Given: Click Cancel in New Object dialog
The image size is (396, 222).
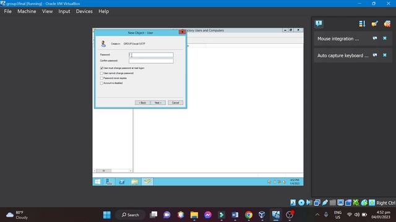Looking at the screenshot, I should (175, 103).
